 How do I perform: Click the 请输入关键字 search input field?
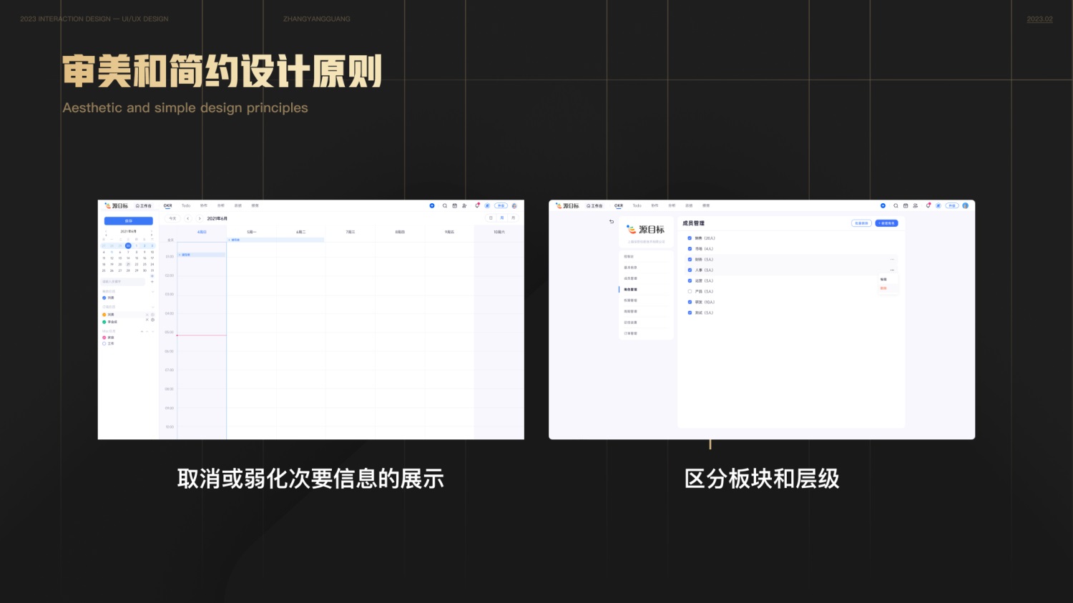123,282
